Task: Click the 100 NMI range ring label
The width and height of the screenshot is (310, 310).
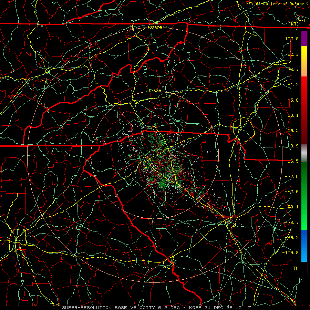Action: click(155, 27)
